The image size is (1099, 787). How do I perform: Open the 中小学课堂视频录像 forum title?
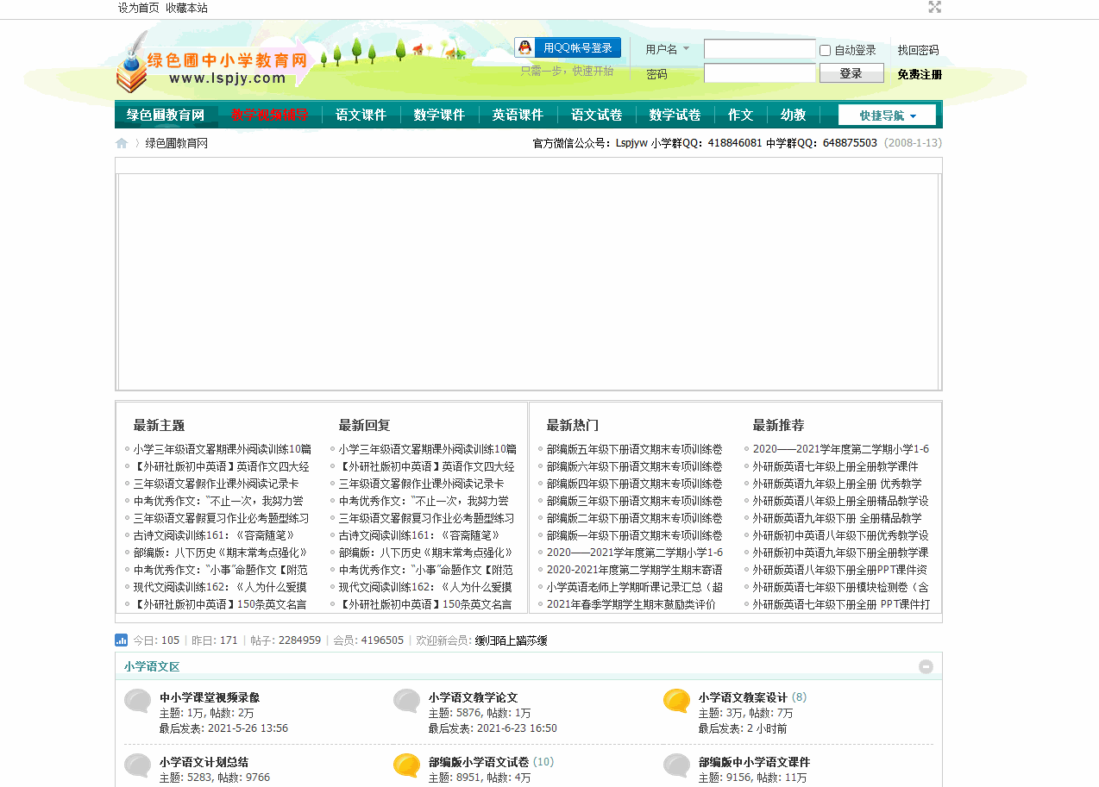click(x=210, y=697)
